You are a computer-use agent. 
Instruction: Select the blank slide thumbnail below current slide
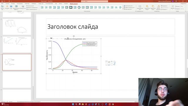point(17,80)
